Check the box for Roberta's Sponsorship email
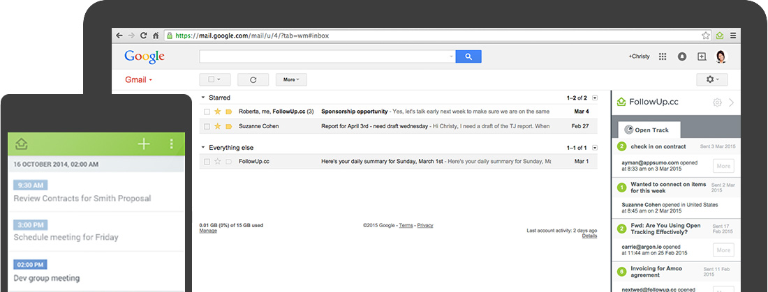 (x=207, y=112)
